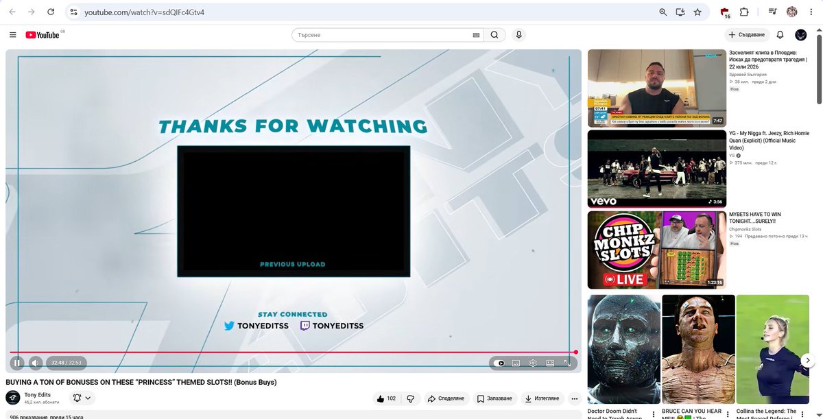Open the on-screen keyboard in search box

[x=476, y=35]
